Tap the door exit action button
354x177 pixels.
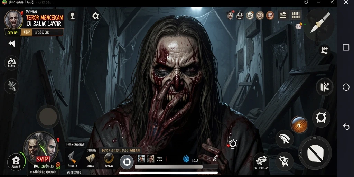pyautogui.click(x=325, y=87)
